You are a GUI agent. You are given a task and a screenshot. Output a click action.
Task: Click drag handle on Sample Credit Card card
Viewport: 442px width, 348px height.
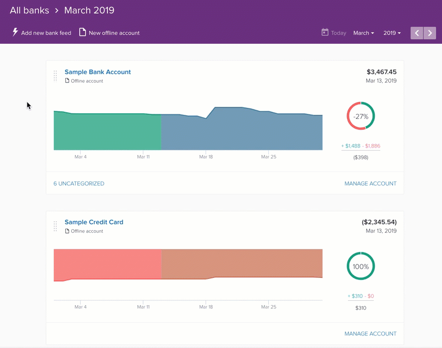coord(55,226)
